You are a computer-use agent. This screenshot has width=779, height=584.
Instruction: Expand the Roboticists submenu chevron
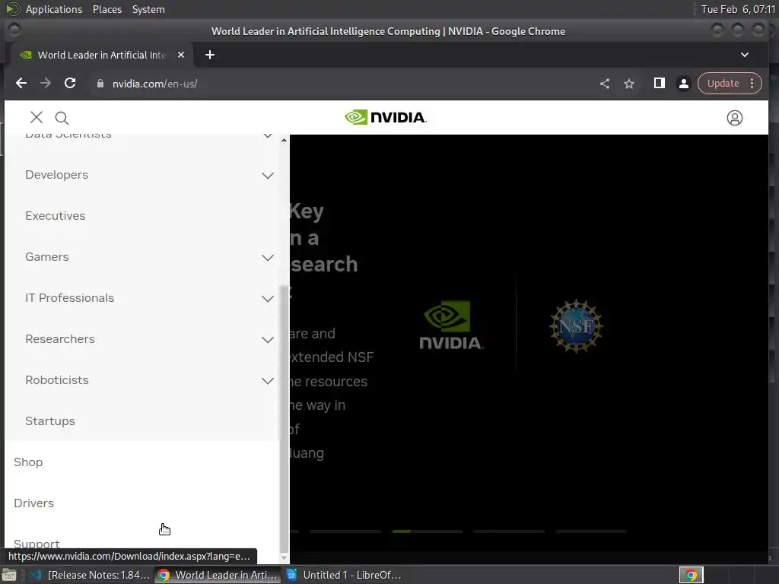click(267, 381)
